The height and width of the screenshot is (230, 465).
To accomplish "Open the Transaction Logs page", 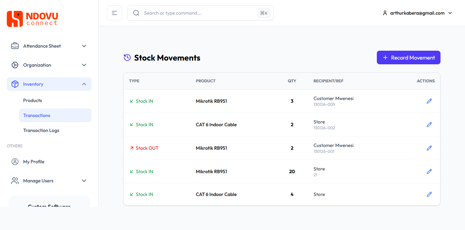I will click(41, 130).
